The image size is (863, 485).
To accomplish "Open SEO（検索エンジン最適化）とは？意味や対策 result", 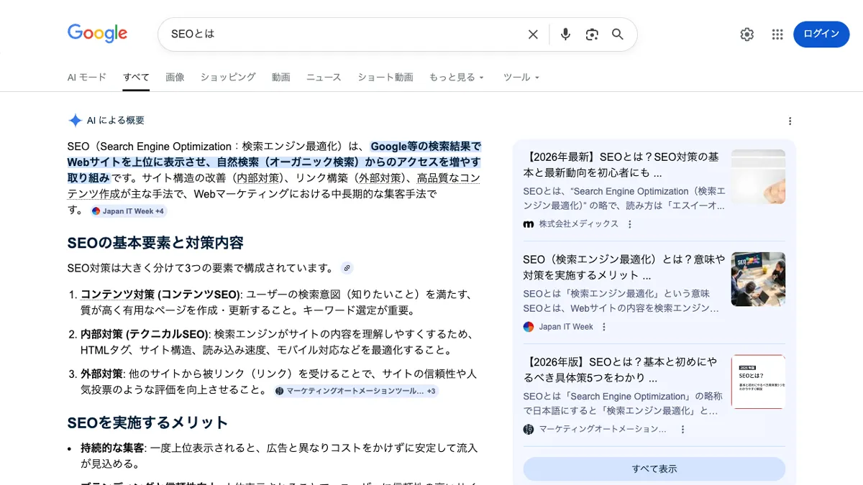I will click(x=624, y=267).
